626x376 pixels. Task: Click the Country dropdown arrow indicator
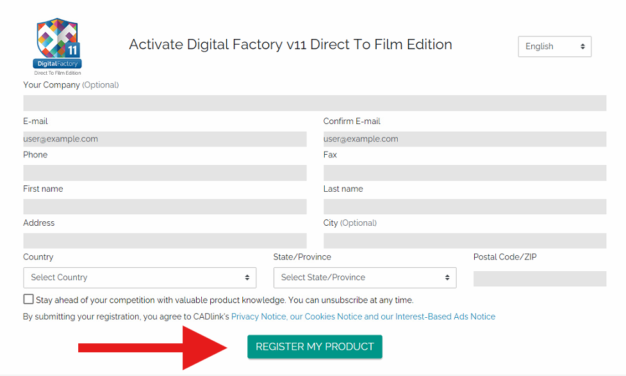247,278
